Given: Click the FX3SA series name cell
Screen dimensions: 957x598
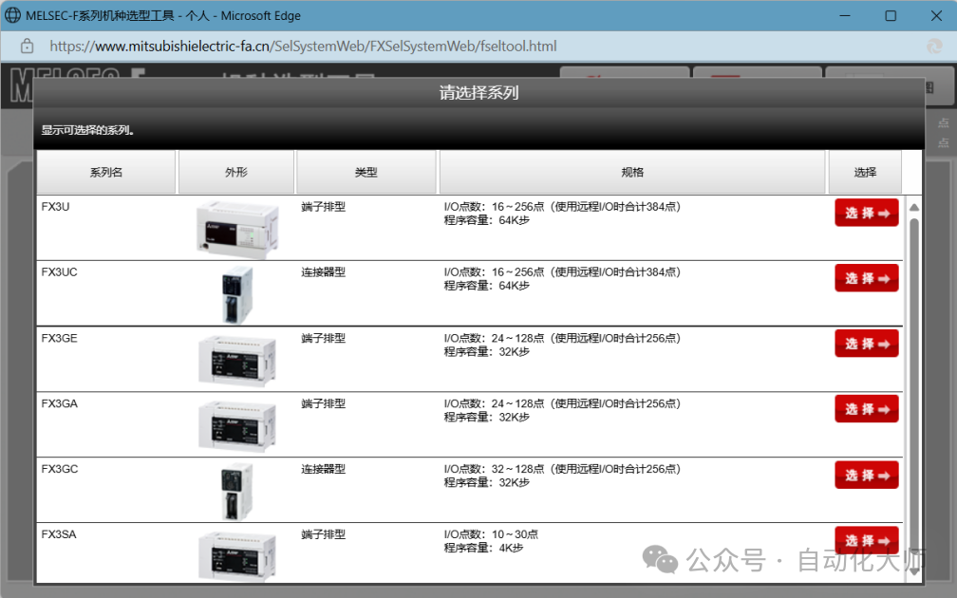Looking at the screenshot, I should click(x=59, y=534).
